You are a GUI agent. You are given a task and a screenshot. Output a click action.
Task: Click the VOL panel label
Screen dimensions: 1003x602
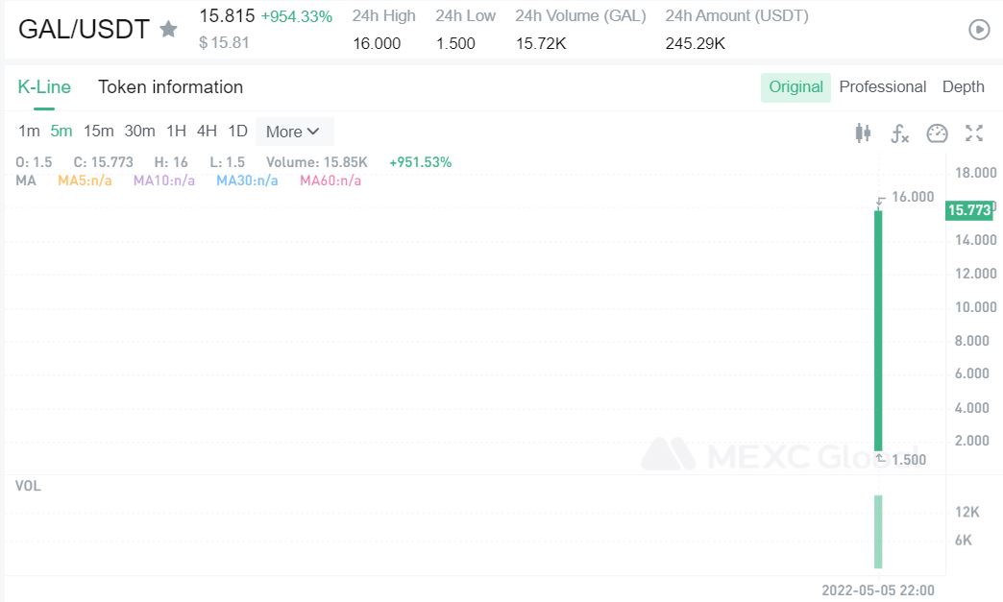pyautogui.click(x=28, y=486)
